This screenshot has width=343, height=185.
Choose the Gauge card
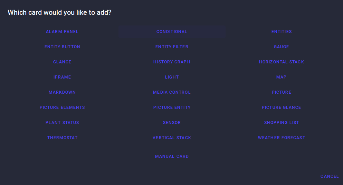[x=281, y=47]
